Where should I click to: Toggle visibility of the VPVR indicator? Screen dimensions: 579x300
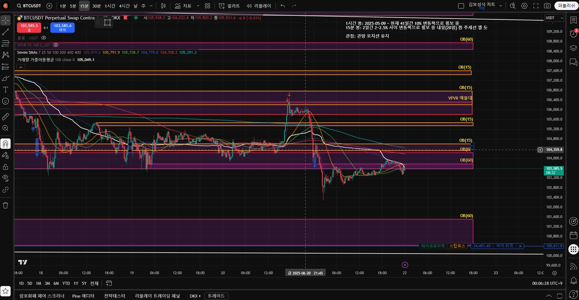click(x=56, y=45)
